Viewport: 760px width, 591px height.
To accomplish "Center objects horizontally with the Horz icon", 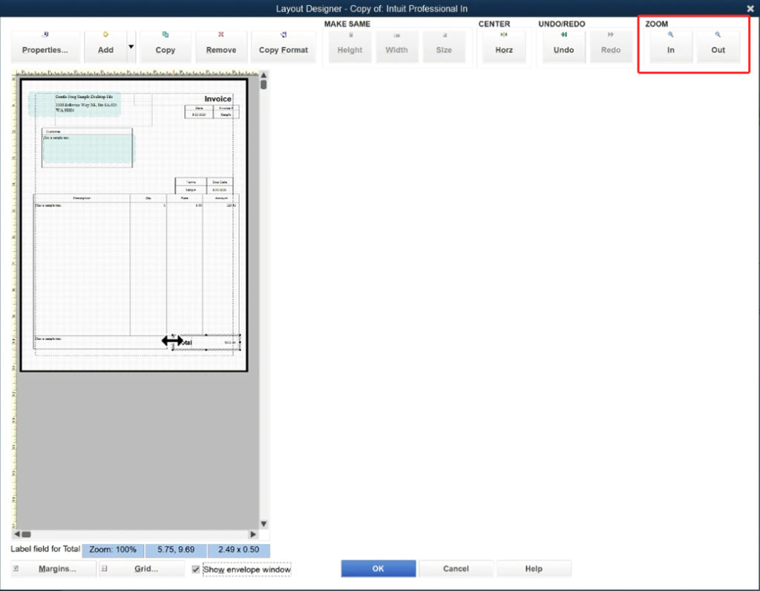I will click(x=504, y=45).
